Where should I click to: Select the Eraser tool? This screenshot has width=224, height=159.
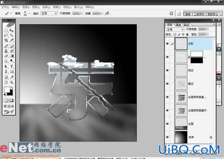click(x=6, y=56)
